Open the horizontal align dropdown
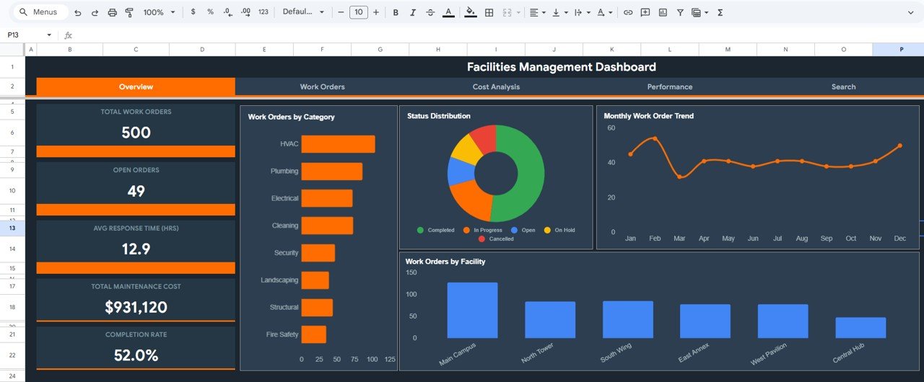This screenshot has height=382, width=924. 538,12
